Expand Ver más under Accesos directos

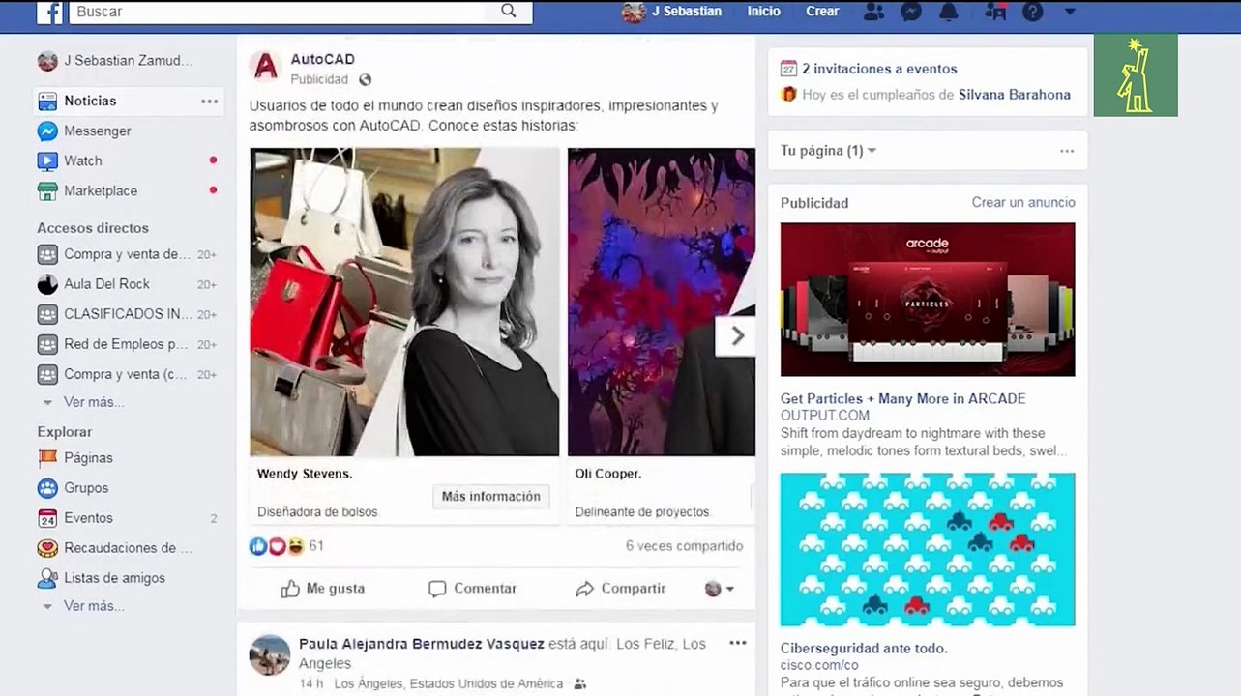tap(93, 402)
